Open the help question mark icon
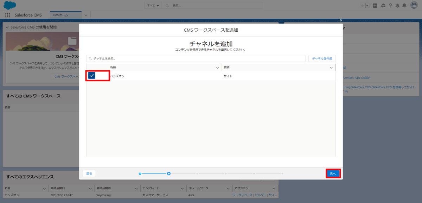The height and width of the screenshot is (203, 422). (390, 6)
